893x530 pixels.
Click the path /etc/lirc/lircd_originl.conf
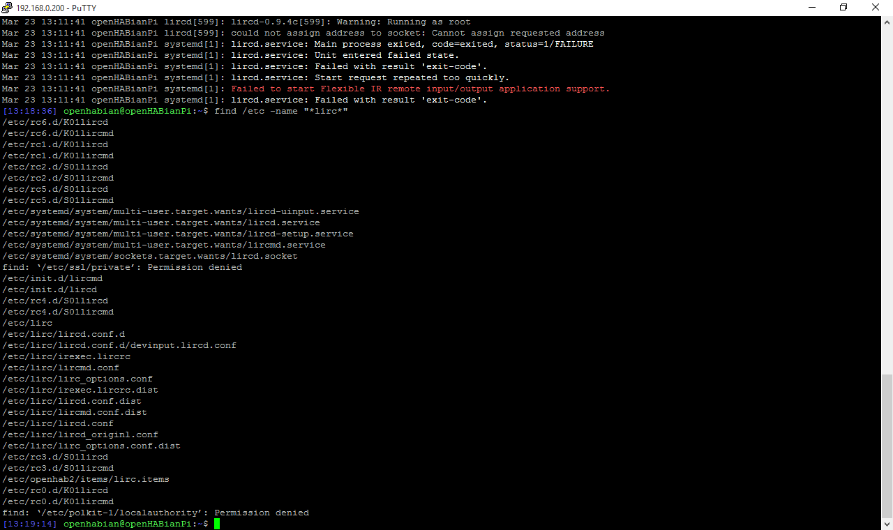[x=79, y=434]
